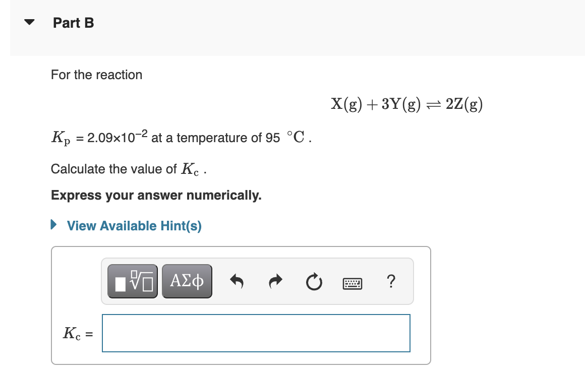Image resolution: width=585 pixels, height=375 pixels.
Task: Click the View Available Hint(s) link
Action: (134, 226)
